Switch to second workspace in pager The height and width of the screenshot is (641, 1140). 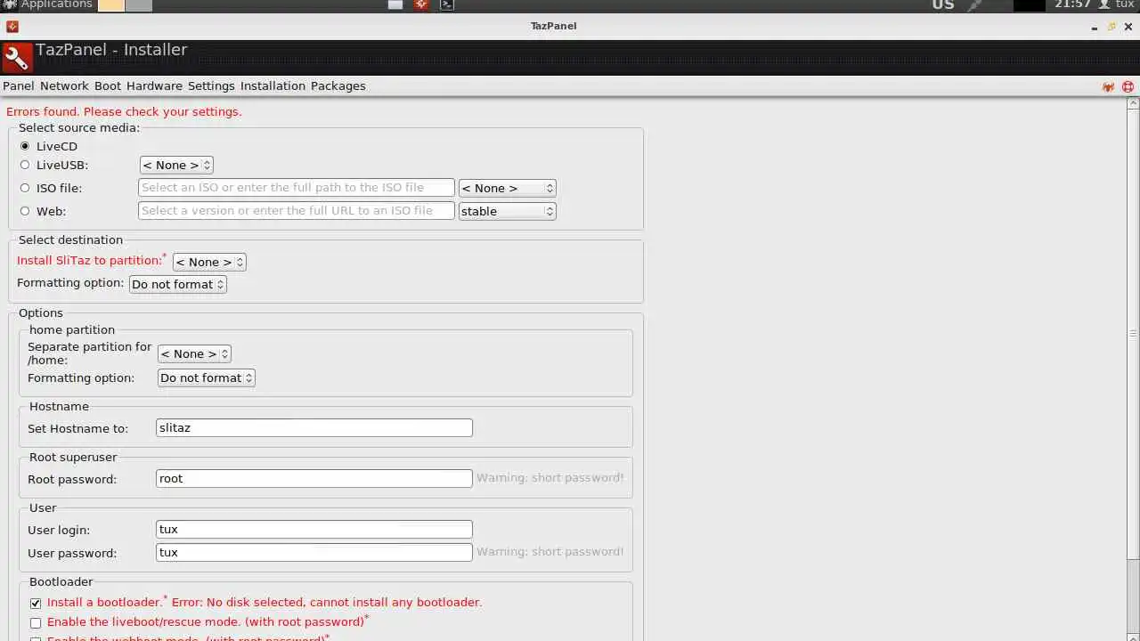138,4
